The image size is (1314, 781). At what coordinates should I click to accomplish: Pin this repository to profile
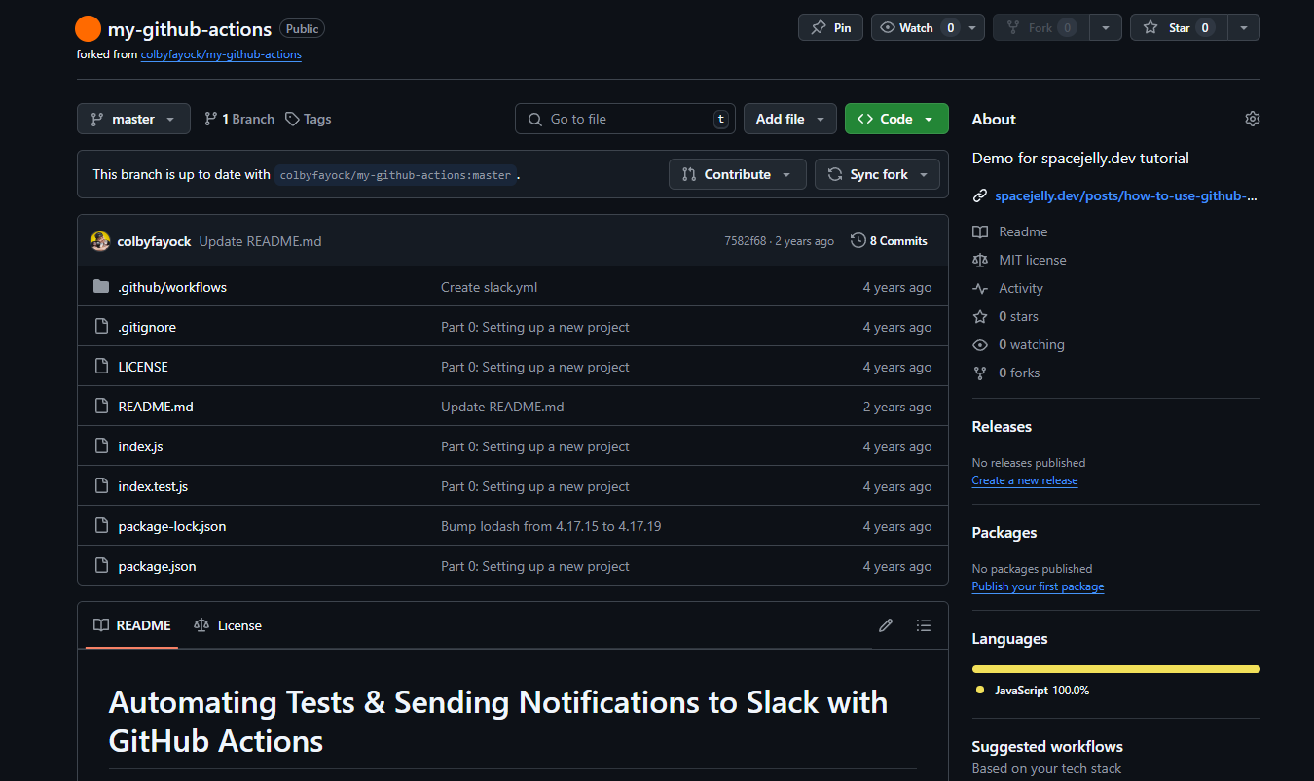click(x=830, y=28)
